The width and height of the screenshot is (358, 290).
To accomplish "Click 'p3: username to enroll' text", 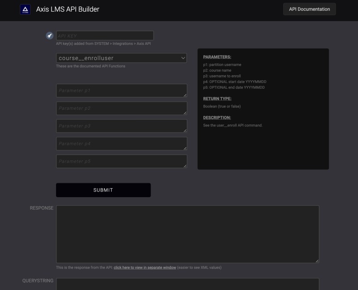I will tap(222, 76).
